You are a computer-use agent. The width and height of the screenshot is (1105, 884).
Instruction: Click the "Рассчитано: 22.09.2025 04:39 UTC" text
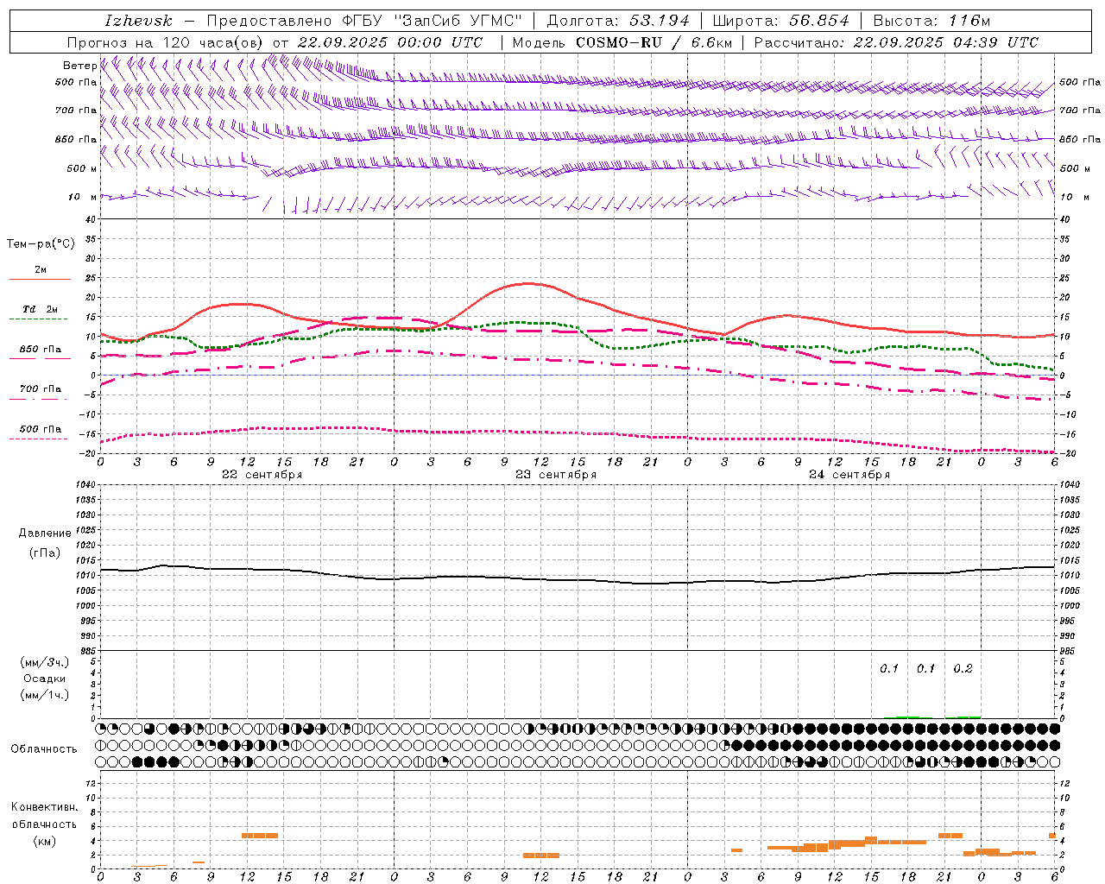[x=896, y=42]
